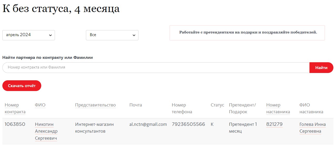Sort by "Представительство" column header
The height and width of the screenshot is (147, 335).
click(95, 105)
